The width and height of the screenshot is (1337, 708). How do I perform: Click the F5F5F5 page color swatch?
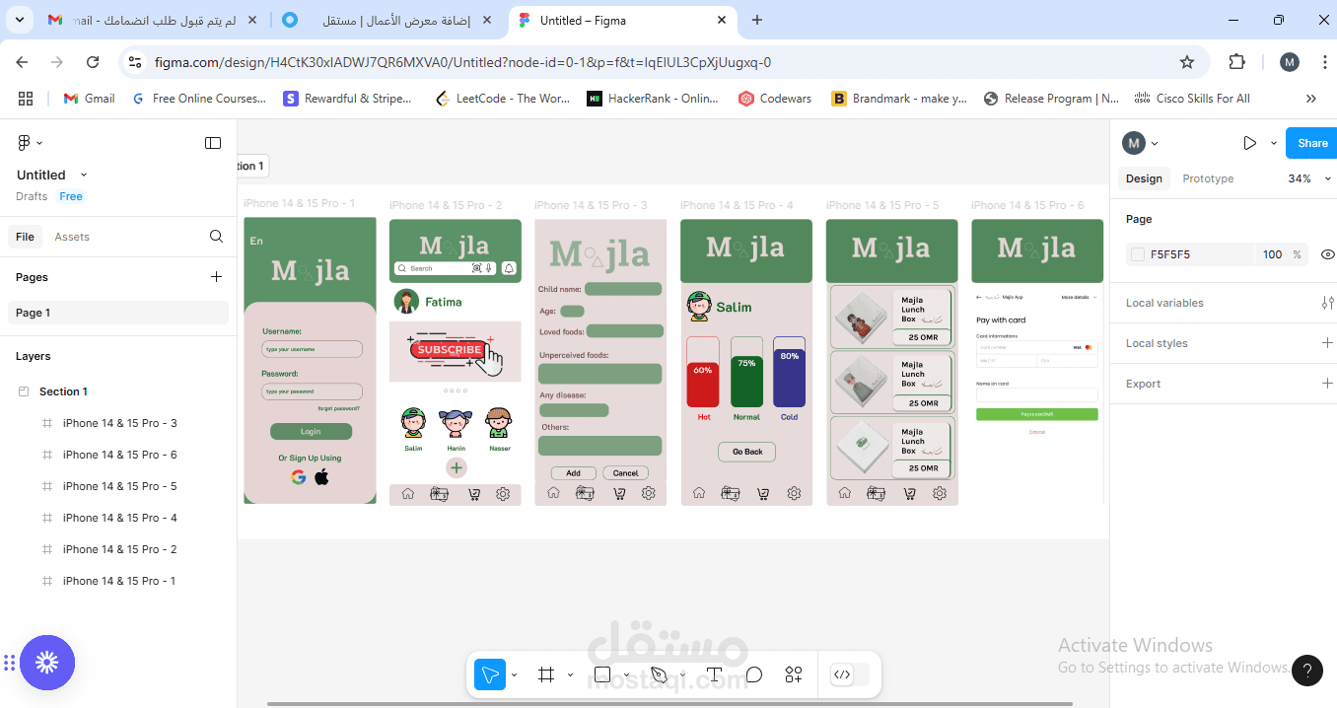(1138, 254)
